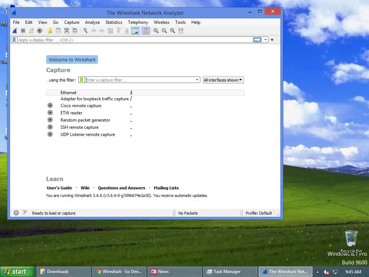
Task: Open the Statistics menu
Action: click(114, 22)
